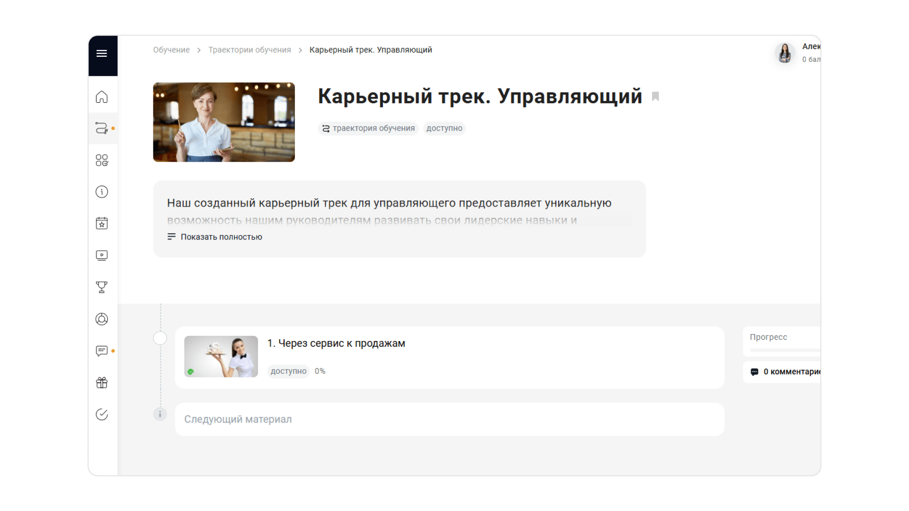Image resolution: width=909 pixels, height=511 pixels.
Task: Go to Обучение breadcrumb
Action: pyautogui.click(x=171, y=50)
